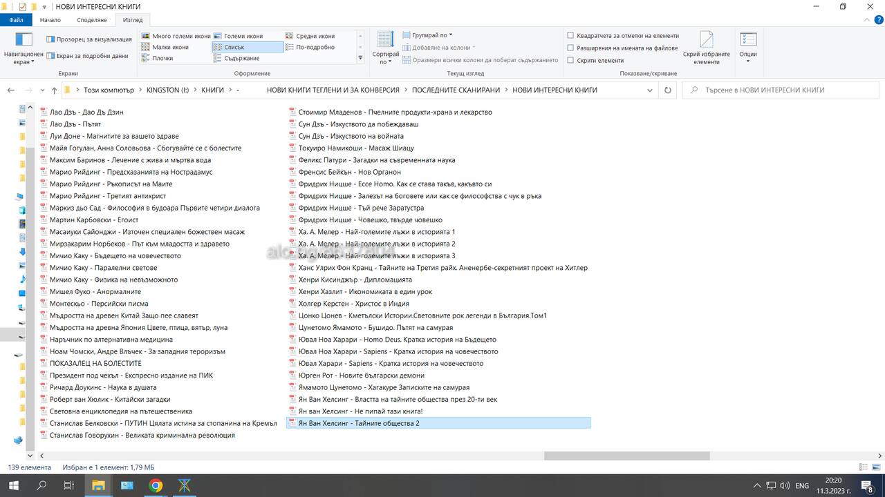The image size is (885, 497).
Task: Enable Скрити елементи checkbox
Action: tap(570, 60)
